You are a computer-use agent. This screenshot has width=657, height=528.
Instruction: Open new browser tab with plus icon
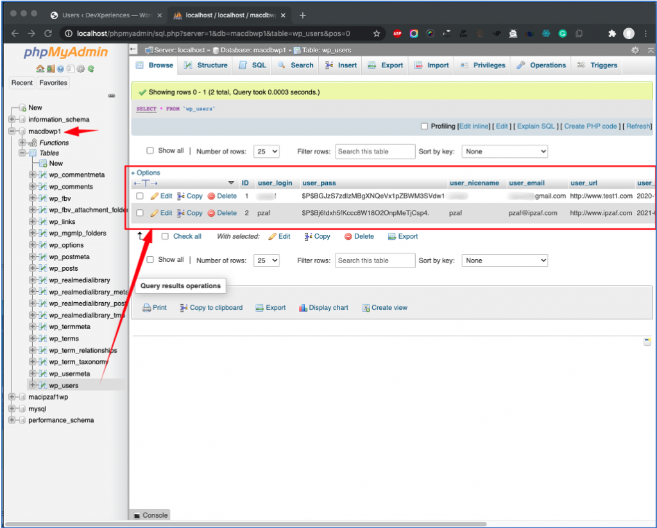pyautogui.click(x=303, y=15)
